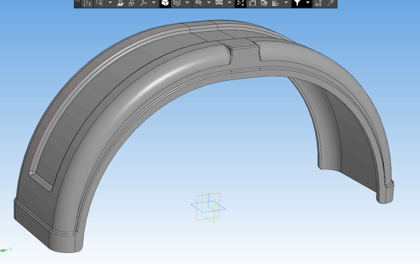Select the eyedropper tool

330,3
